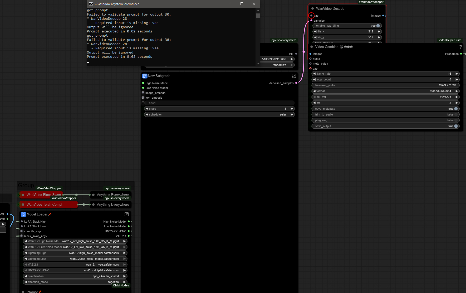Click the cmd window vertical scrollbar thumb

pos(258,16)
